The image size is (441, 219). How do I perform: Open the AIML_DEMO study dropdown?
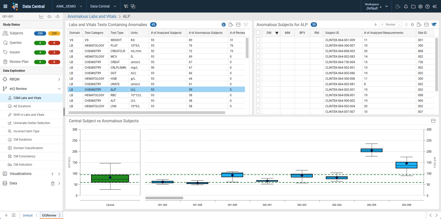click(x=69, y=6)
